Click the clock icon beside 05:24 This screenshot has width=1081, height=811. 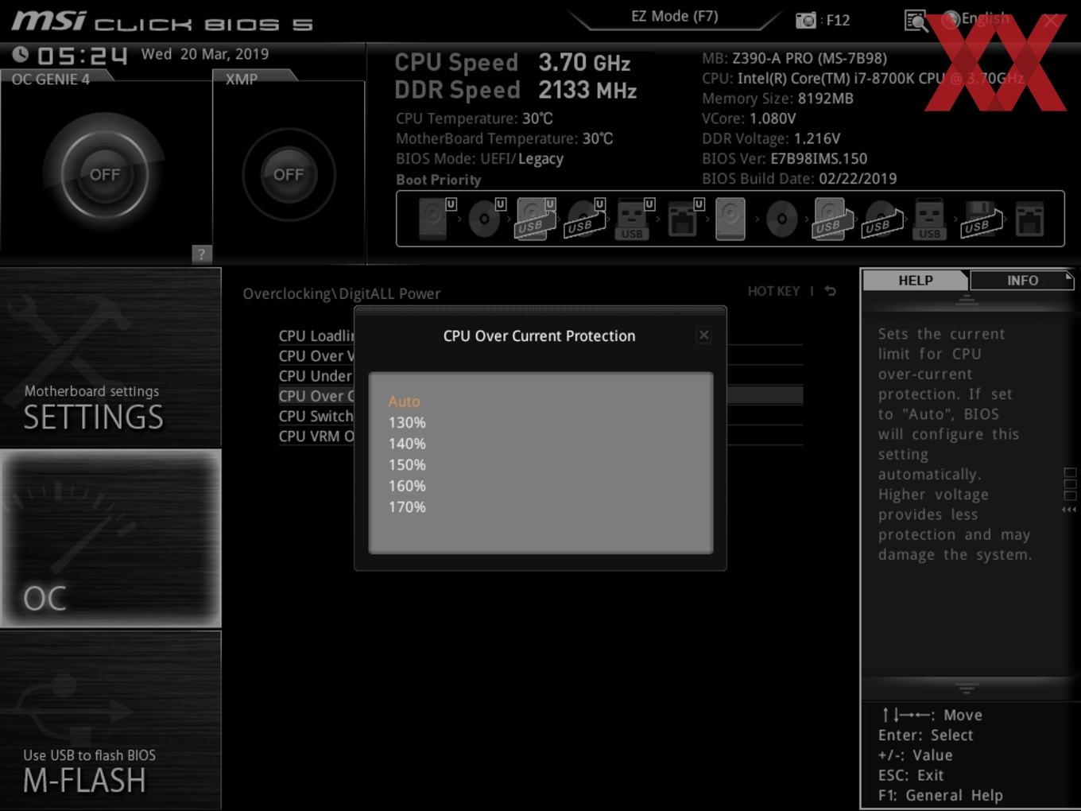tap(21, 54)
